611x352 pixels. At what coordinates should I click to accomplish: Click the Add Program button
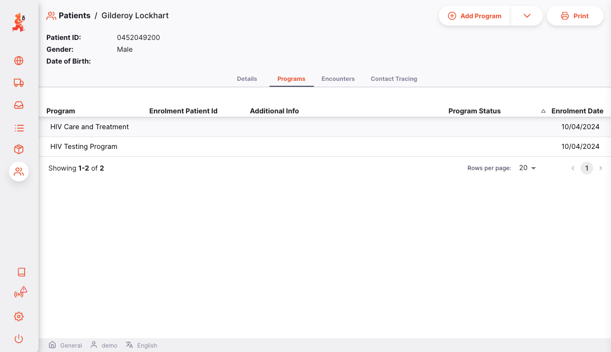(x=475, y=16)
